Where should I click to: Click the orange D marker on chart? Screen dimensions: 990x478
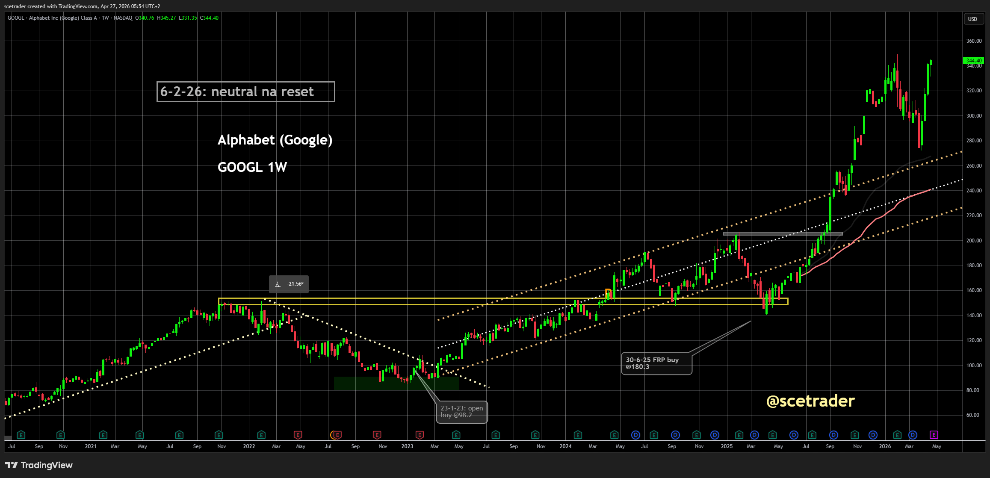[x=608, y=293]
